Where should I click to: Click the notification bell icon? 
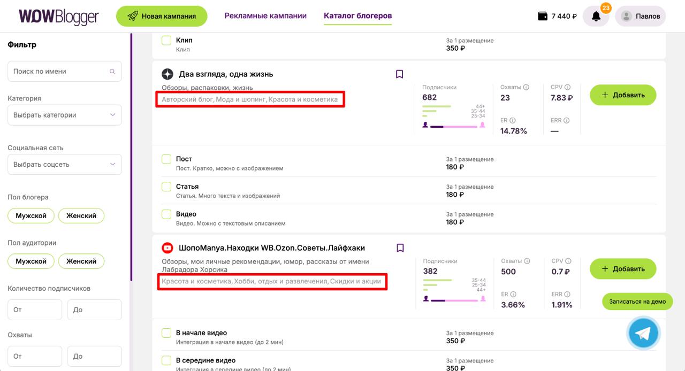[x=596, y=16]
